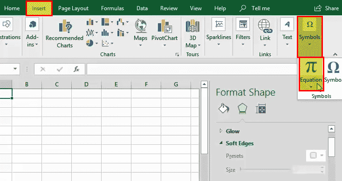Click the Enter formula checkmark

point(60,69)
